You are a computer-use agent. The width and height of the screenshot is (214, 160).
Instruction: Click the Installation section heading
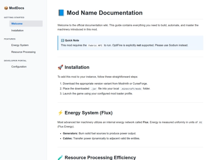tap(77, 67)
